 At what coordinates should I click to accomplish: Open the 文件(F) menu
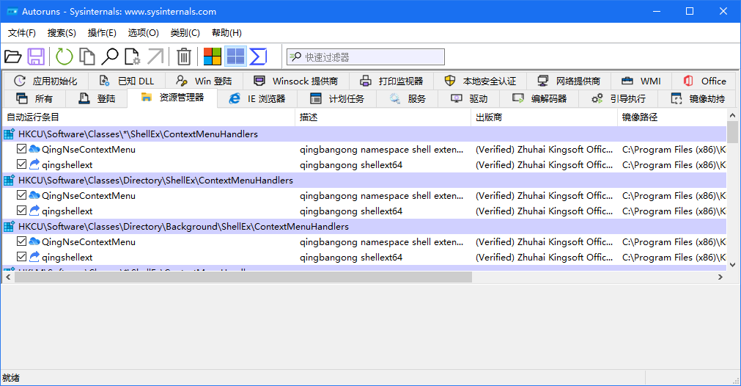[x=22, y=32]
